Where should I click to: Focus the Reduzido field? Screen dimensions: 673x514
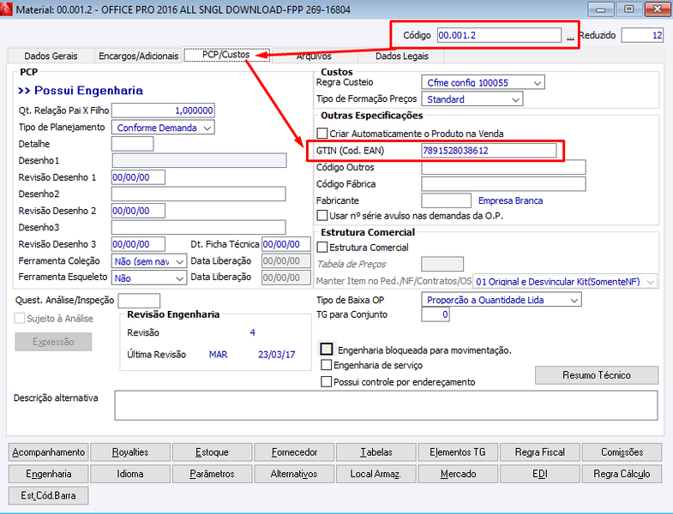(x=642, y=35)
